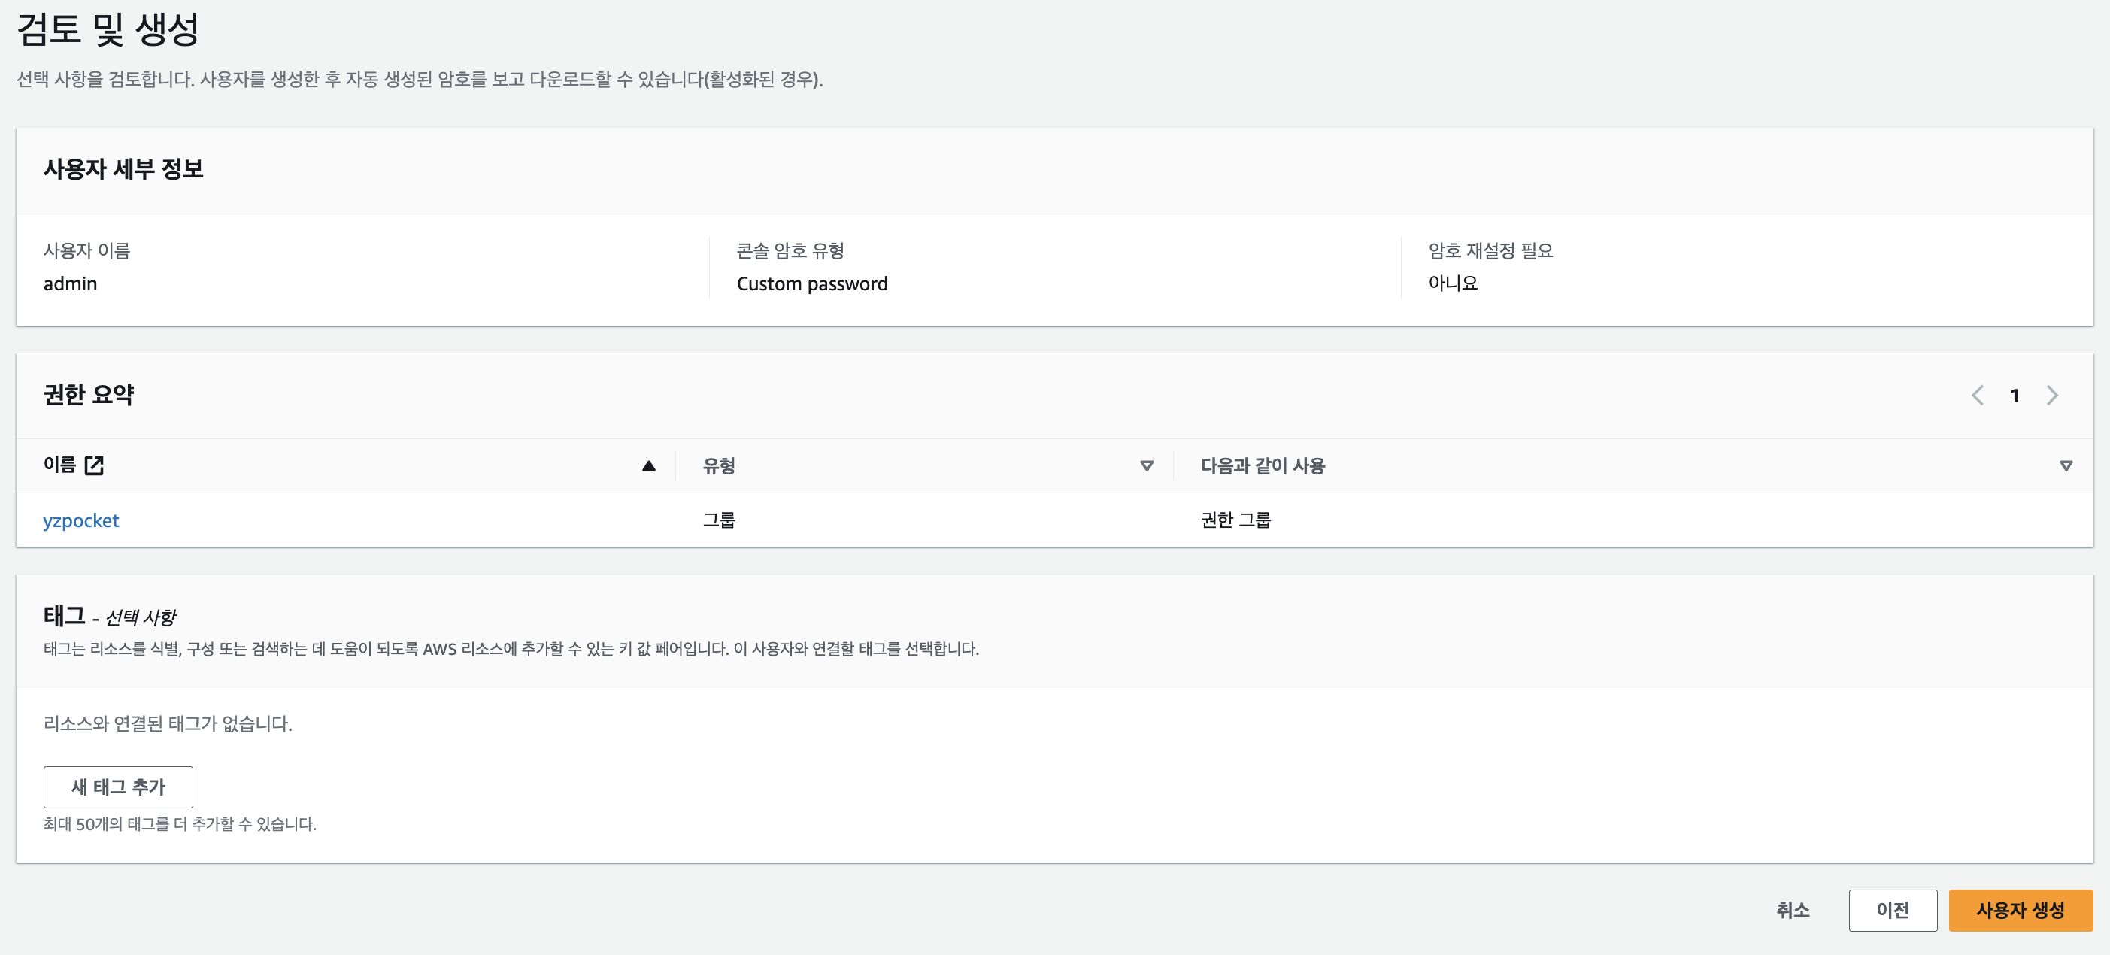The width and height of the screenshot is (2110, 955).
Task: Click the 새 태그 추가 button
Action: (118, 787)
